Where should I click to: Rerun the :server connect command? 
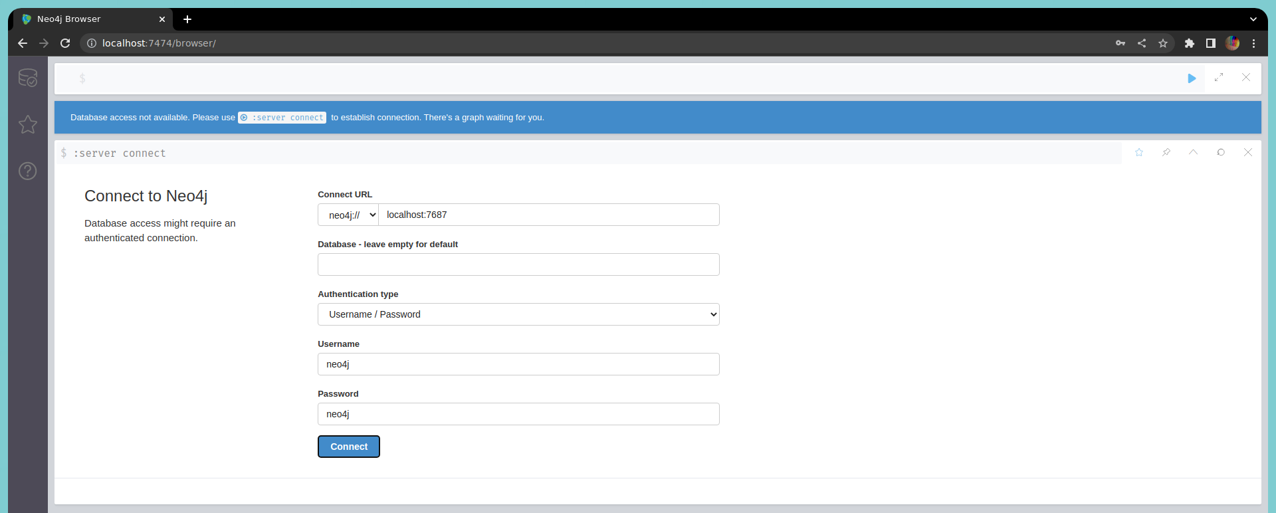[1221, 152]
